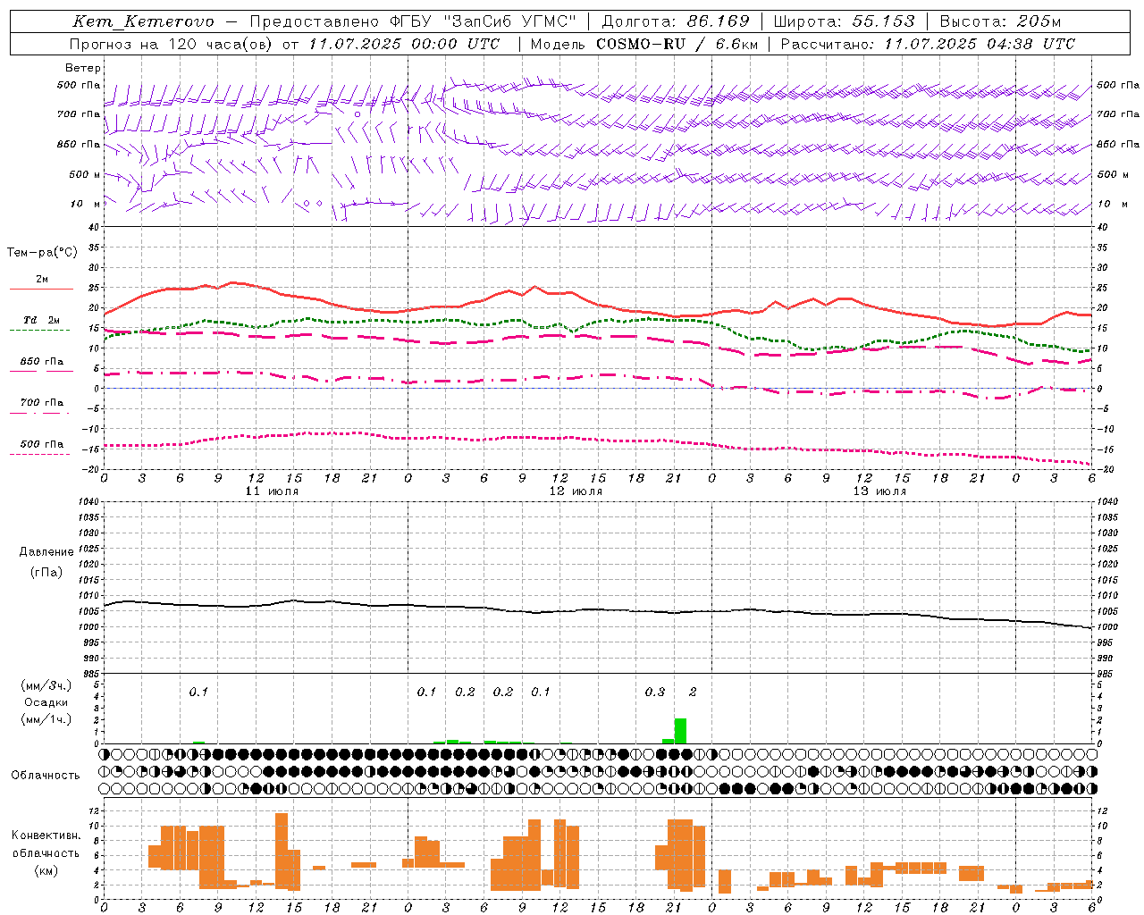Image resolution: width=1144 pixels, height=915 pixels.
Task: Click the 'Рассчитано: 11.07.2025 04:38 UTC' timestamp
Action: [x=928, y=44]
